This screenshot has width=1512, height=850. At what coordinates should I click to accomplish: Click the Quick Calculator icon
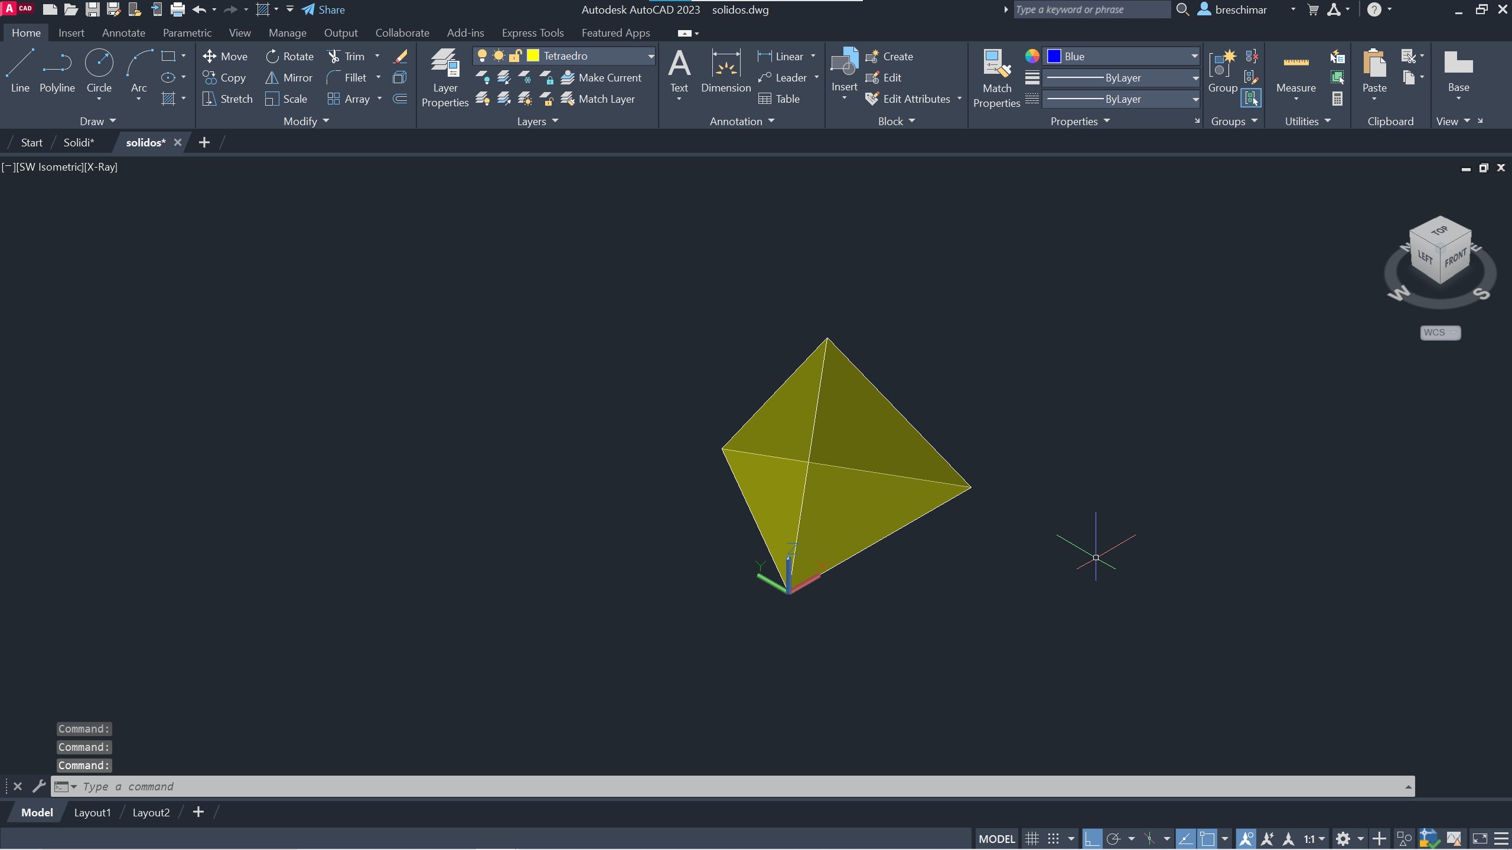click(1338, 99)
